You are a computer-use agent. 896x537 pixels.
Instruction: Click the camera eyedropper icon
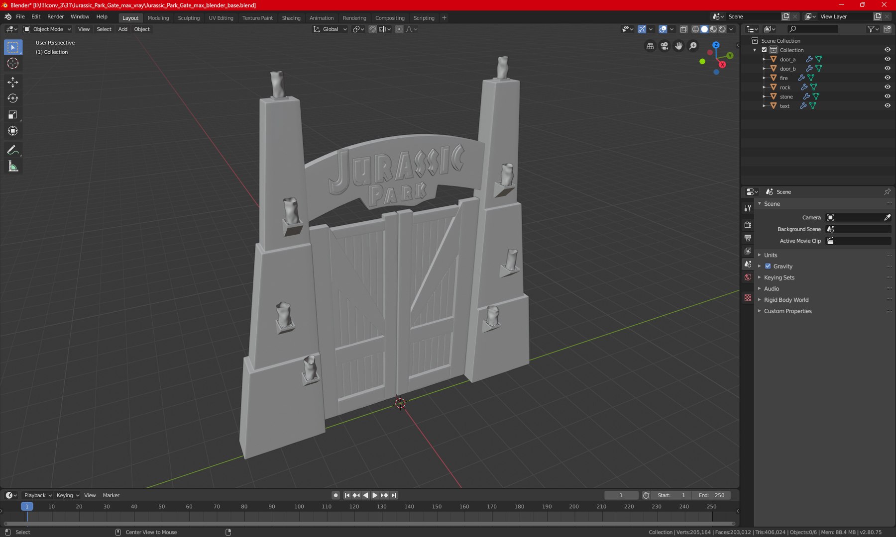[x=887, y=217]
